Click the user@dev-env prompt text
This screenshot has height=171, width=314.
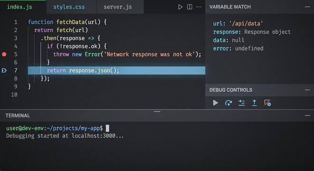click(25, 128)
